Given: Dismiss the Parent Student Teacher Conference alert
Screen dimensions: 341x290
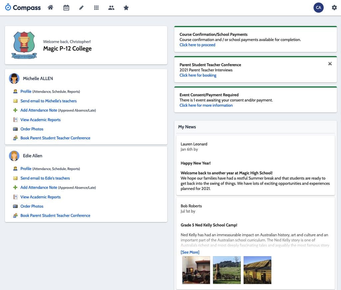Looking at the screenshot, I should [x=330, y=64].
